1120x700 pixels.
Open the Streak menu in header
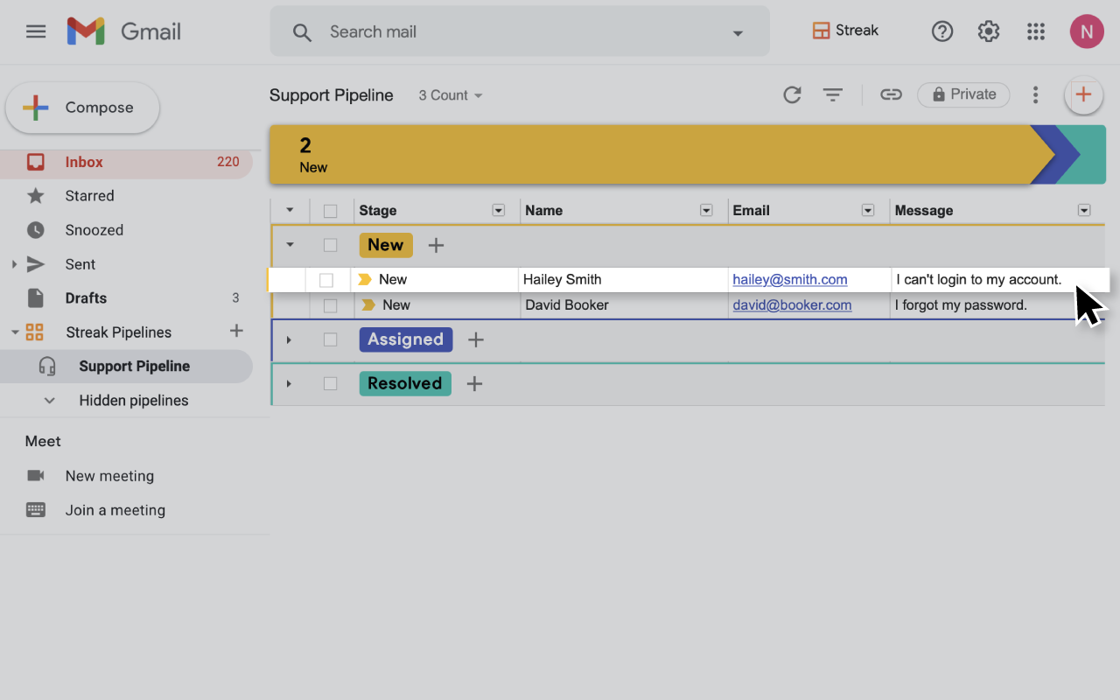coord(845,31)
